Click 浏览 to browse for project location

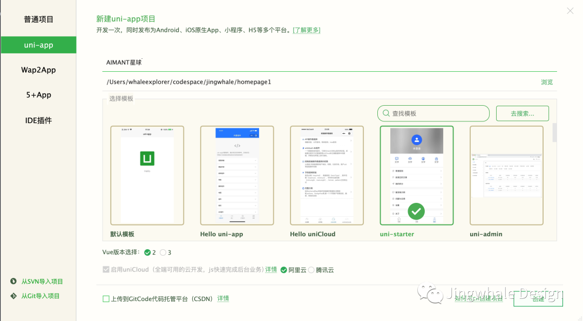pyautogui.click(x=547, y=81)
